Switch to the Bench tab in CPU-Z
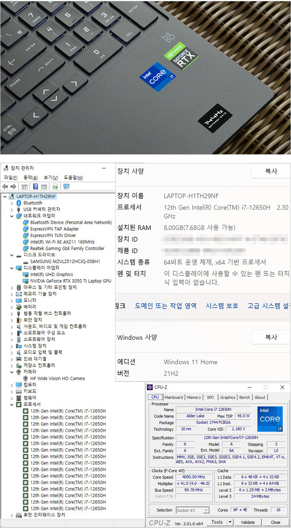 click(245, 398)
